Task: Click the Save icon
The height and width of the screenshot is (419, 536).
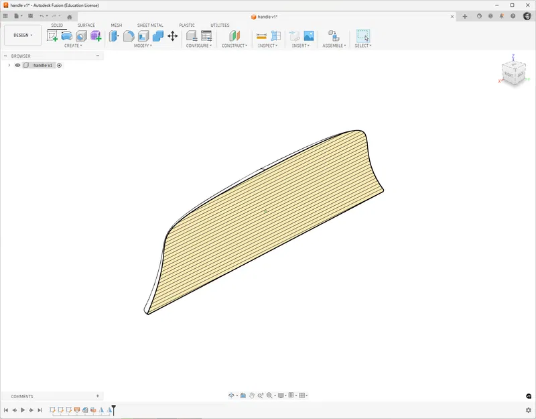Action: point(30,16)
